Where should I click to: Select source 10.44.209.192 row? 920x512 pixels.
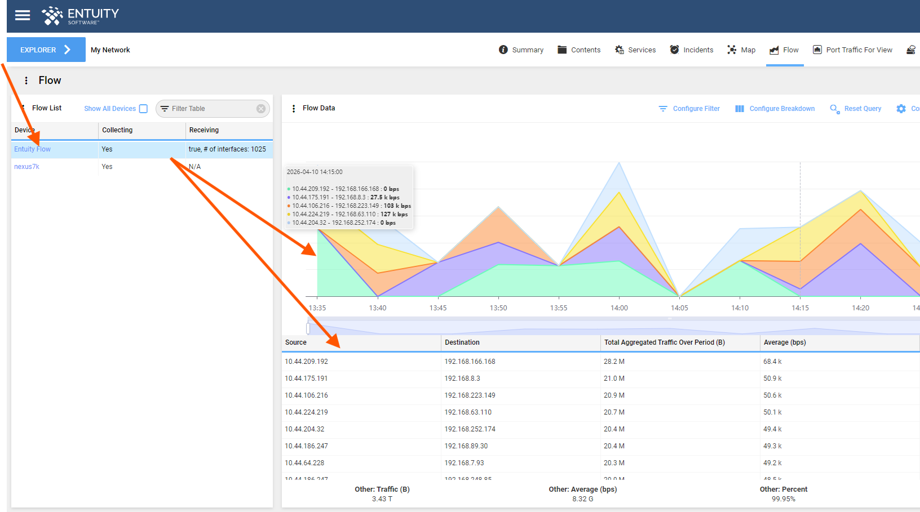pyautogui.click(x=601, y=362)
